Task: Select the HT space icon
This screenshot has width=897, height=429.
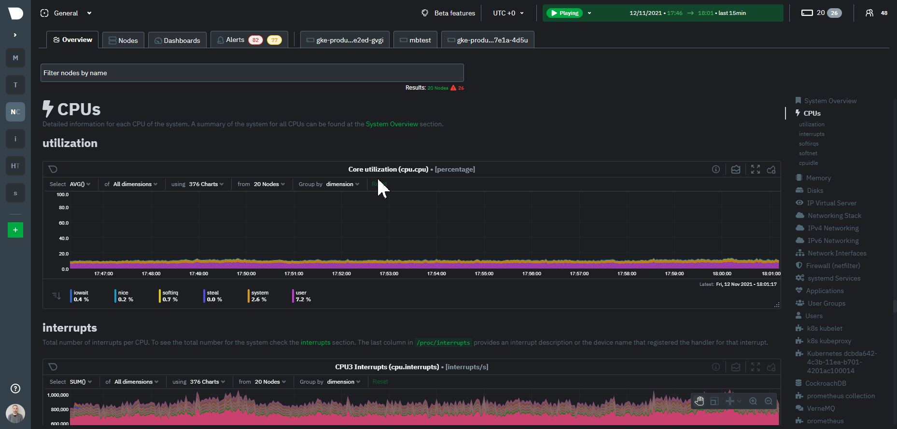Action: point(15,166)
